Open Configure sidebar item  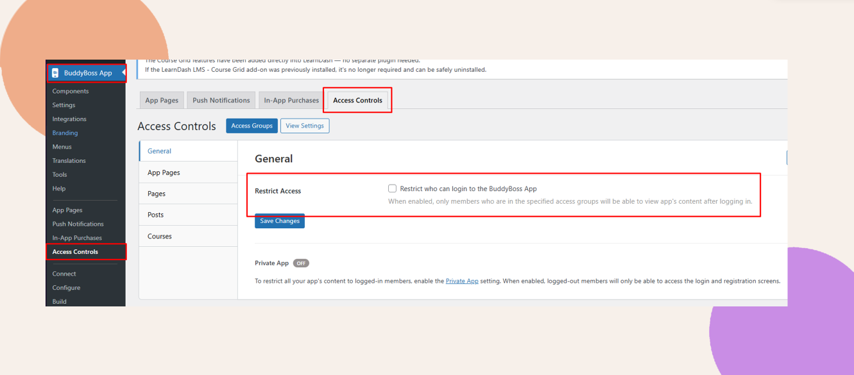(66, 288)
